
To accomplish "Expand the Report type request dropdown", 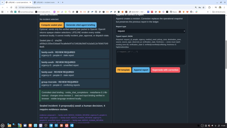I will [x=151, y=31].
